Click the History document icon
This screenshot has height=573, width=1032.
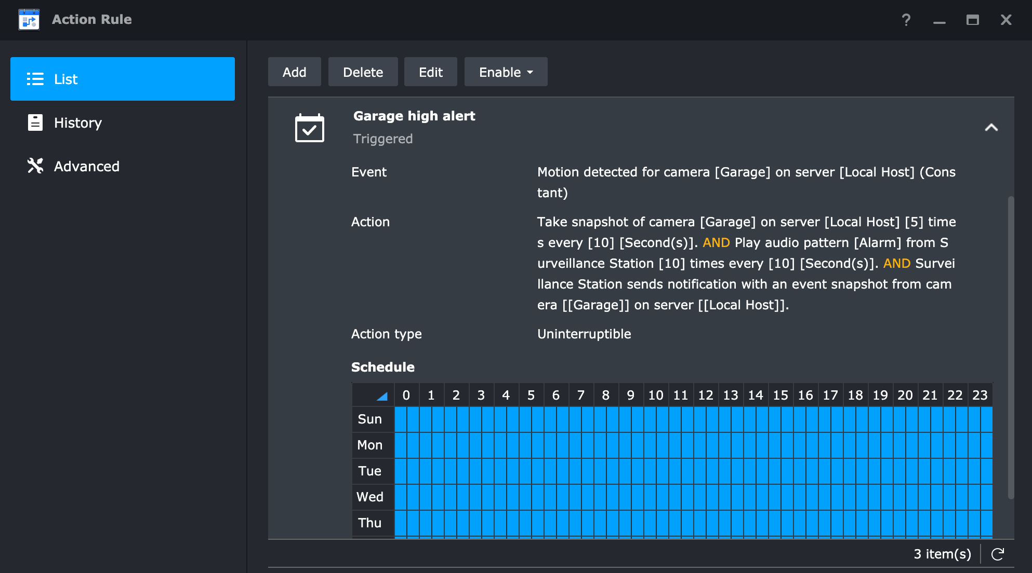35,122
